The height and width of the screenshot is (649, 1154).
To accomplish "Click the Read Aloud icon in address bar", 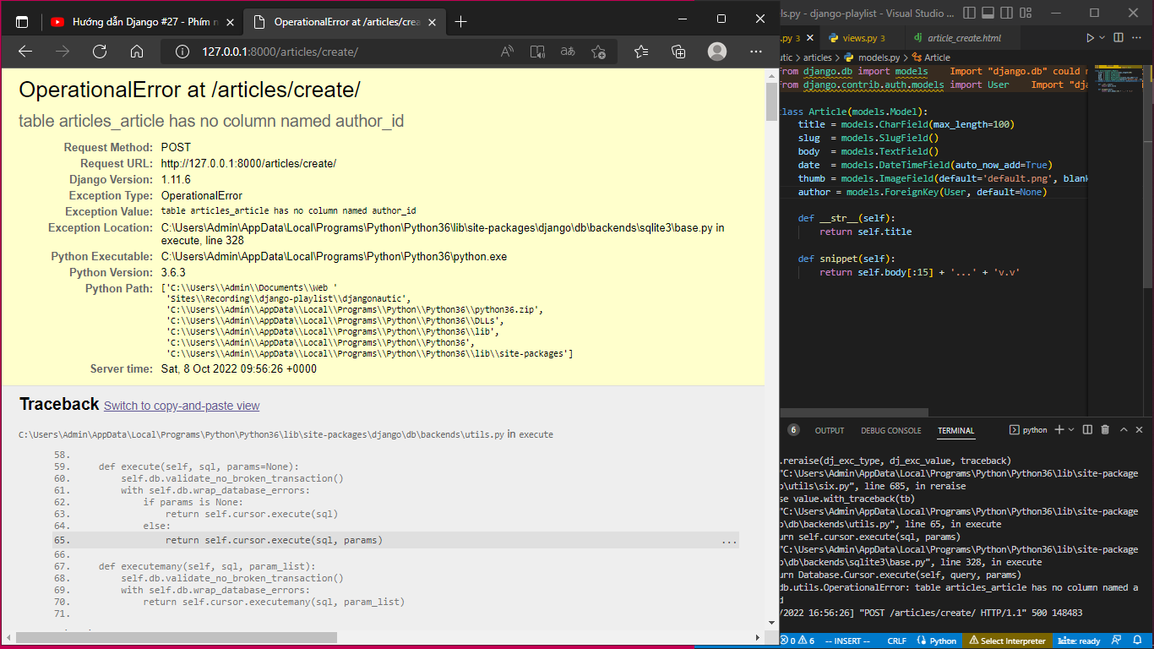I will click(507, 52).
